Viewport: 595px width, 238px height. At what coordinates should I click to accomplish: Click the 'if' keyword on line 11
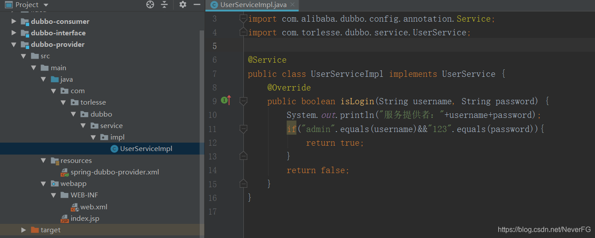tap(292, 129)
